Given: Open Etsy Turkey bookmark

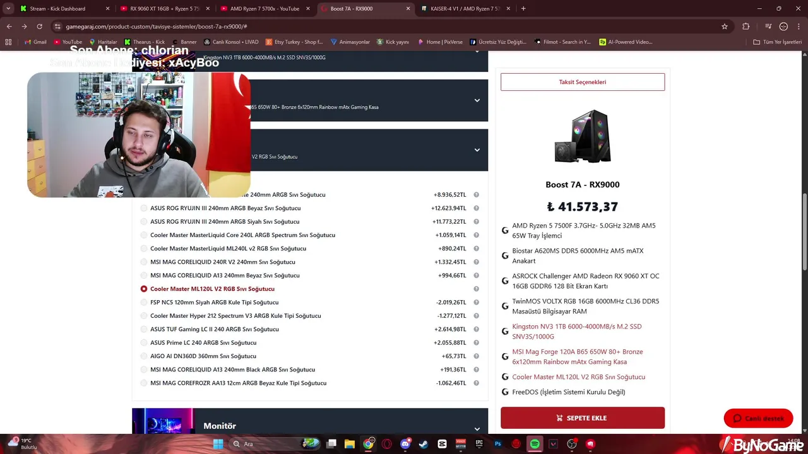Looking at the screenshot, I should 294,42.
